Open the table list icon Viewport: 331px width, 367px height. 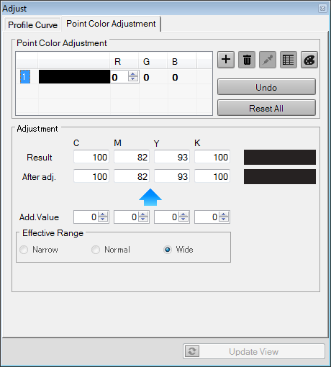[x=289, y=60]
